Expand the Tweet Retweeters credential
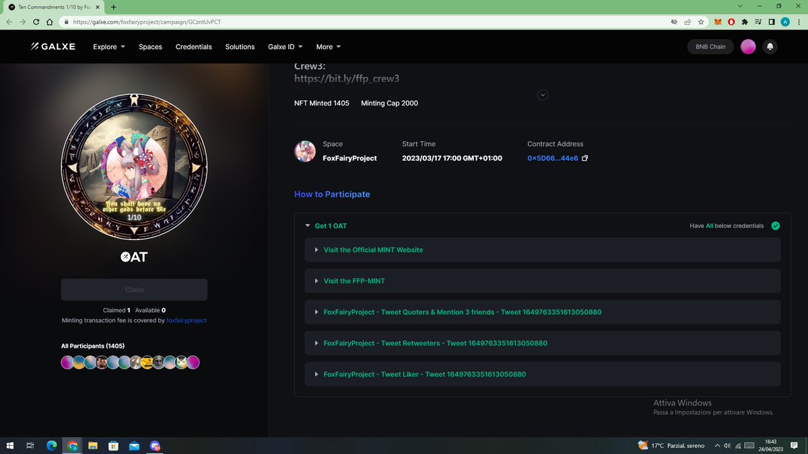Viewport: 808px width, 454px height. tap(543, 343)
